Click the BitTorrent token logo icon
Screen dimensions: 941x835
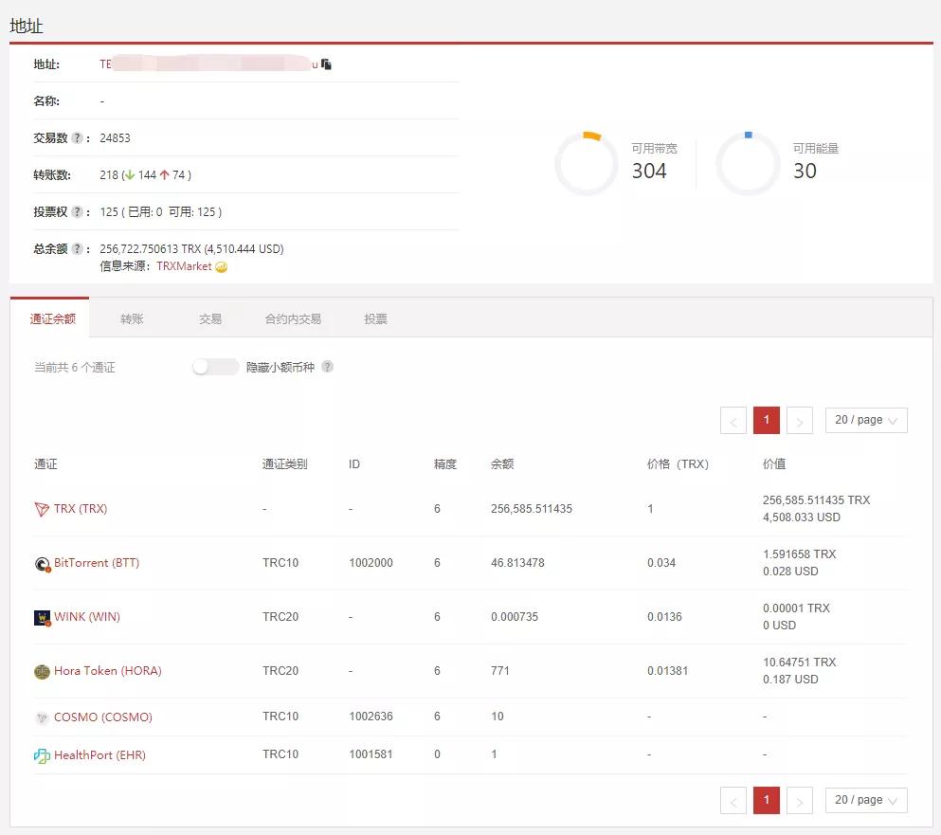42,564
